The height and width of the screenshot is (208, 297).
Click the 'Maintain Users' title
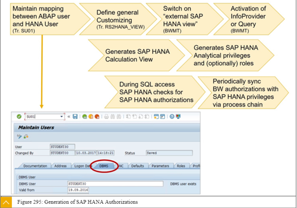click(x=36, y=128)
